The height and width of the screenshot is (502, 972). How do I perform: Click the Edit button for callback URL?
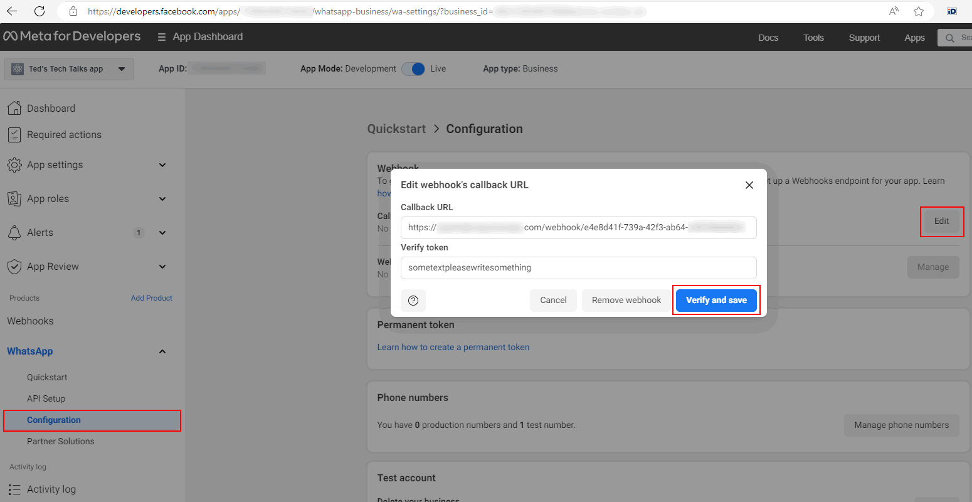941,221
